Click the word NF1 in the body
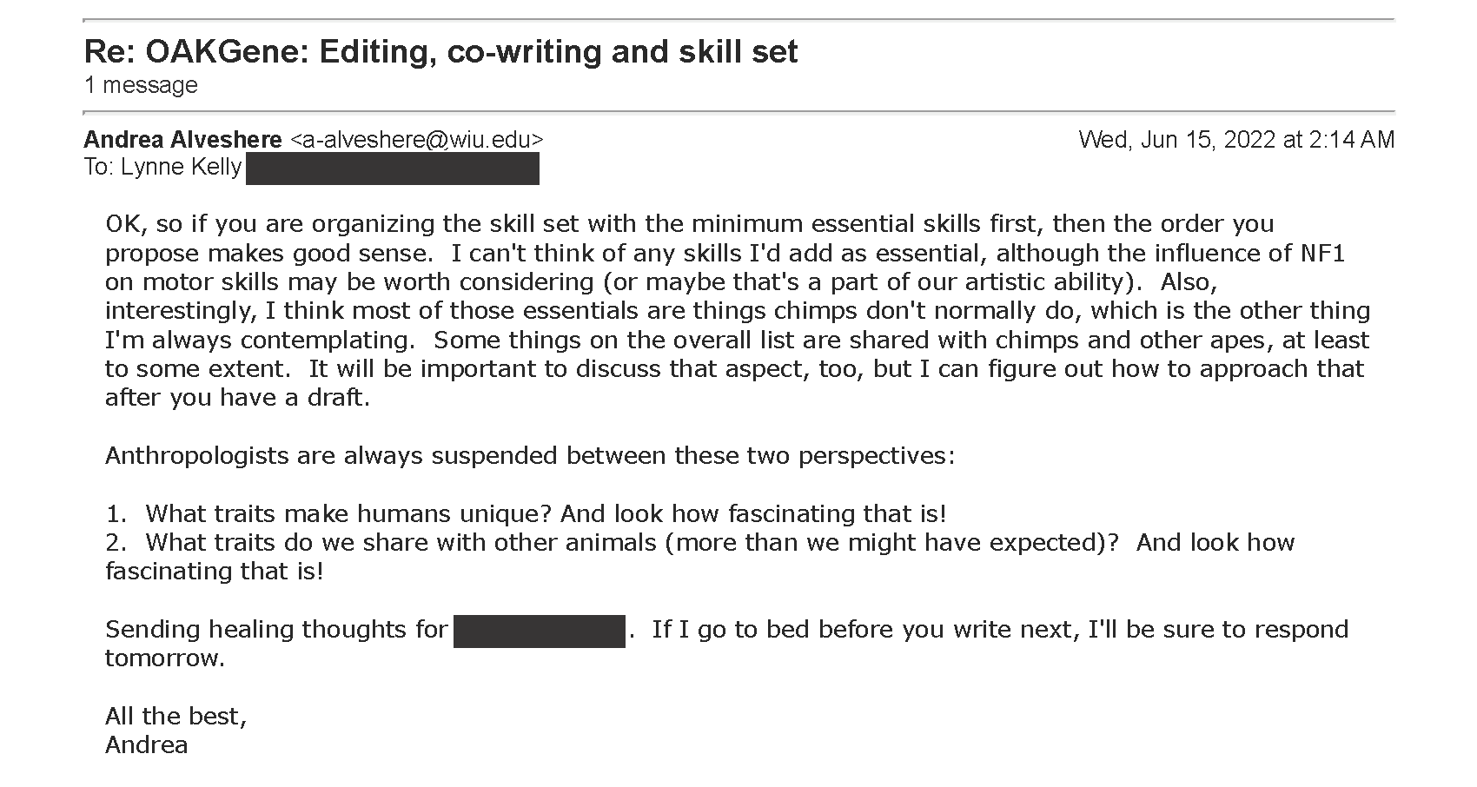Viewport: 1477px width, 787px height. [1322, 254]
